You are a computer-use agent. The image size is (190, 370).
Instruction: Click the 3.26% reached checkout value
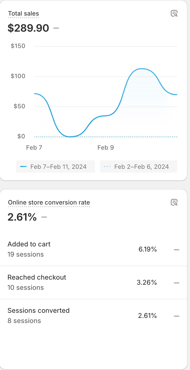click(x=147, y=283)
